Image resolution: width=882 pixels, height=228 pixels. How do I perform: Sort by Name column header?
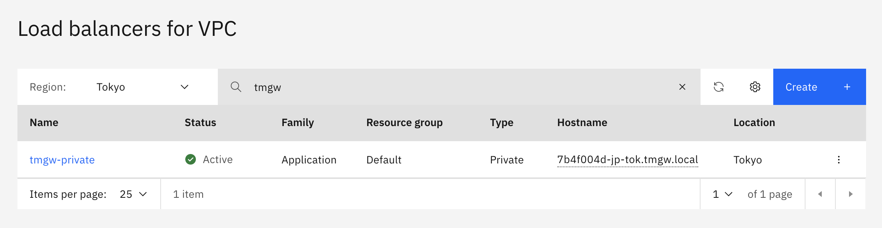tap(44, 123)
